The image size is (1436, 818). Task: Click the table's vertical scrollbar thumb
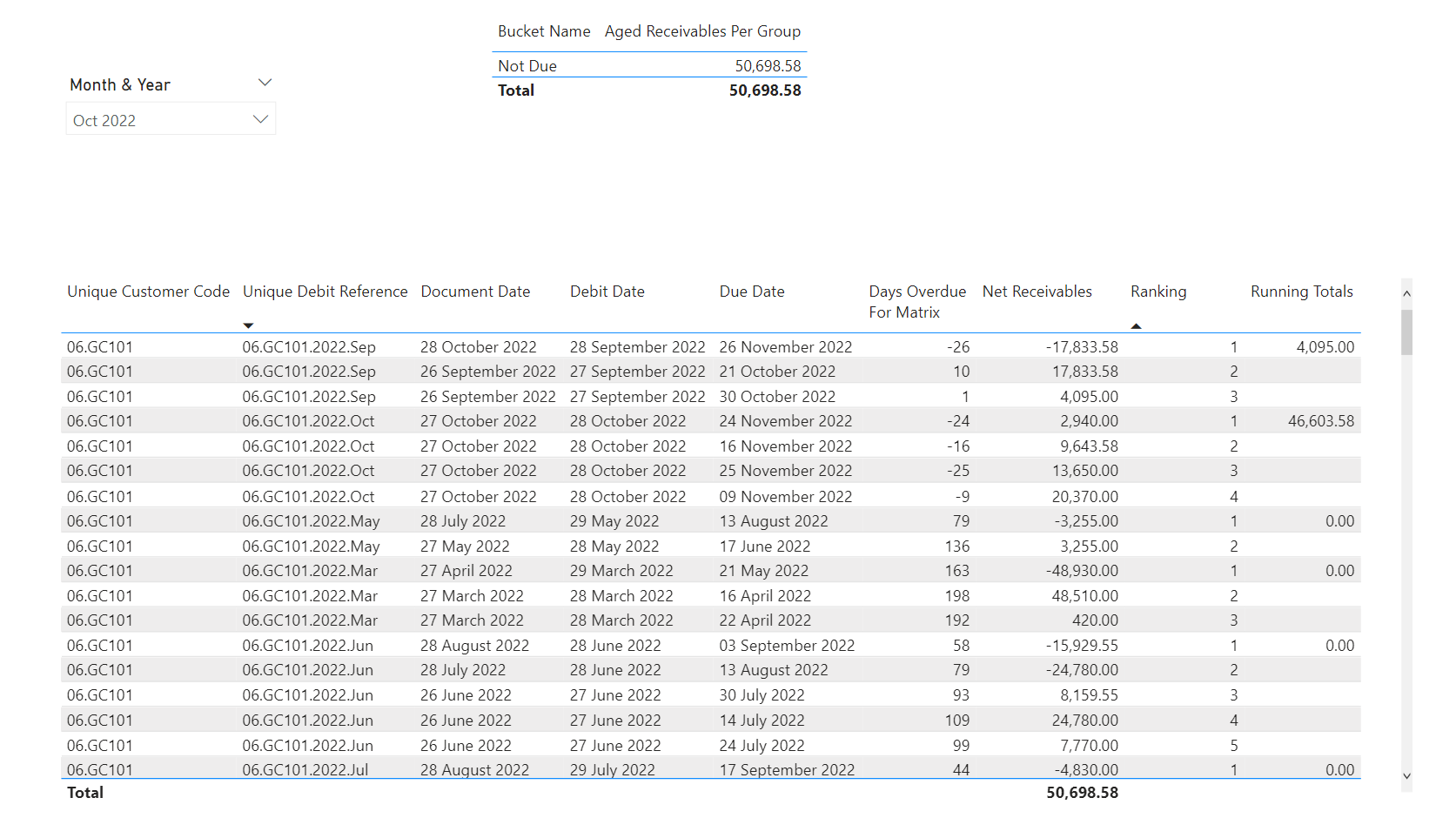point(1406,332)
